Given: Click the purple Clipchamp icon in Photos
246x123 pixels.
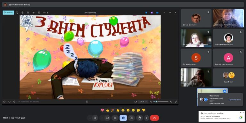Looking at the screenshot, I should pos(152,12).
